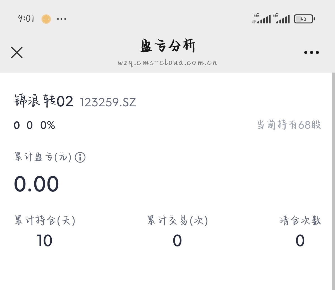Tap the holding days value 10
The image size is (335, 290).
pyautogui.click(x=44, y=241)
